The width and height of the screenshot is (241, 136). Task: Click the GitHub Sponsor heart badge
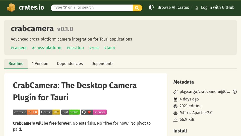[x=94, y=112]
